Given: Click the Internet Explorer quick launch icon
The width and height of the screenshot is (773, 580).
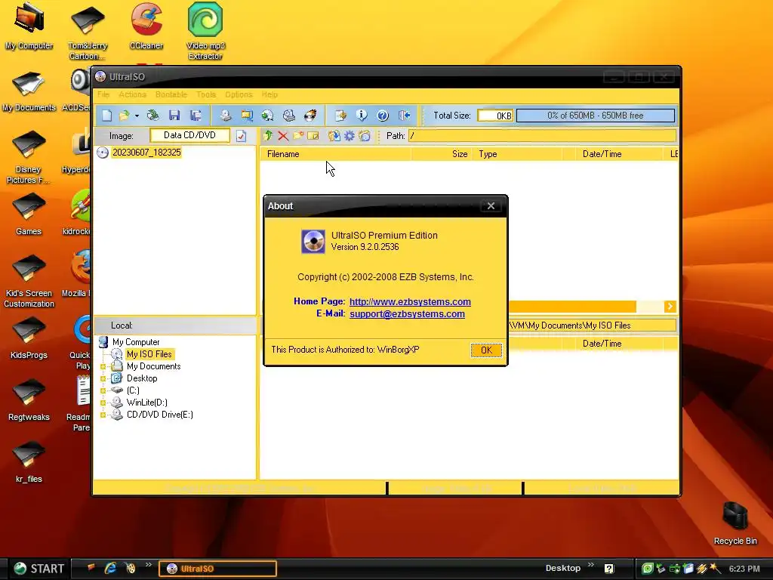Looking at the screenshot, I should (110, 568).
